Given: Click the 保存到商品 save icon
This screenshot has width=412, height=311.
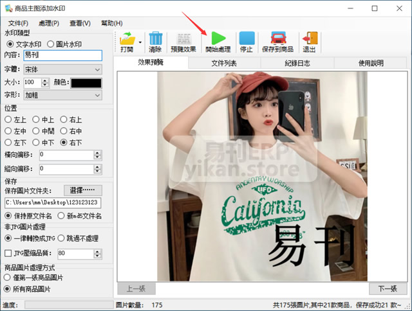Looking at the screenshot, I should click(277, 39).
